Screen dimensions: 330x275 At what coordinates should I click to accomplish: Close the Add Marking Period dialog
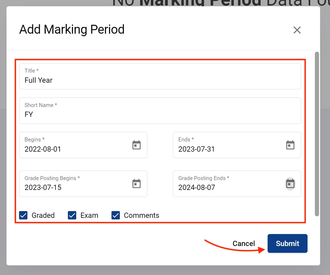click(x=297, y=30)
